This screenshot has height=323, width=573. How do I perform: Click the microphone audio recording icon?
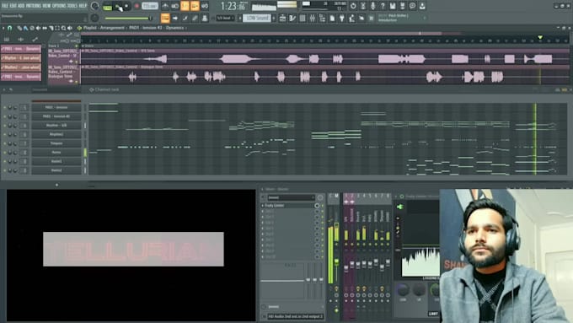click(x=372, y=6)
